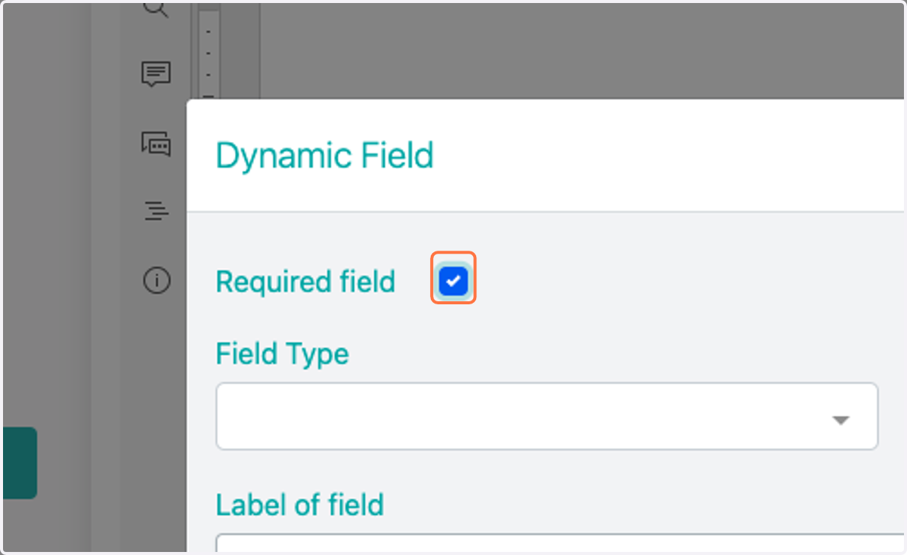Open the info circle icon in sidebar
Screen dimensions: 907x555
point(156,281)
